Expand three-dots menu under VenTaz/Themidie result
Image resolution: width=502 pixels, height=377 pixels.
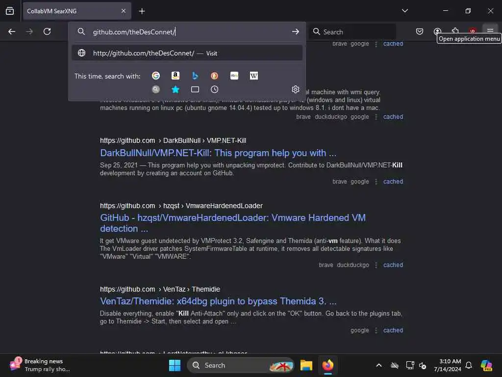click(376, 330)
